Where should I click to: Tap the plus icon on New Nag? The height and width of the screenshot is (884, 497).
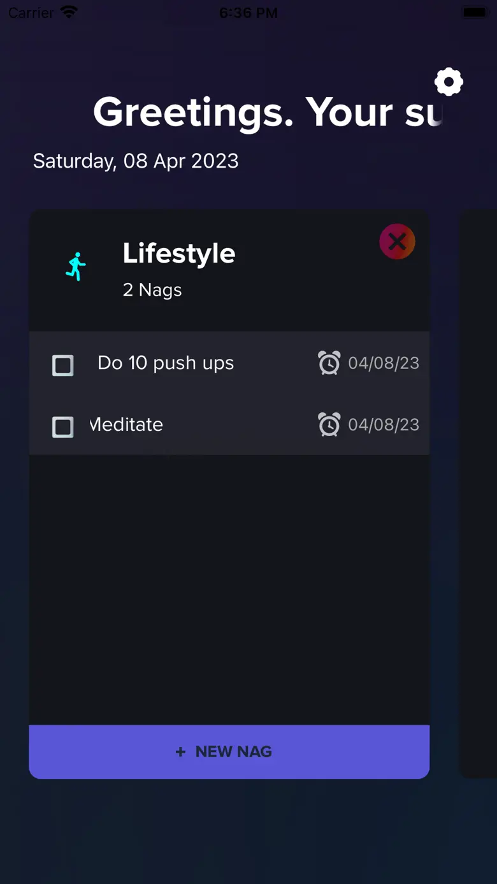pyautogui.click(x=180, y=752)
